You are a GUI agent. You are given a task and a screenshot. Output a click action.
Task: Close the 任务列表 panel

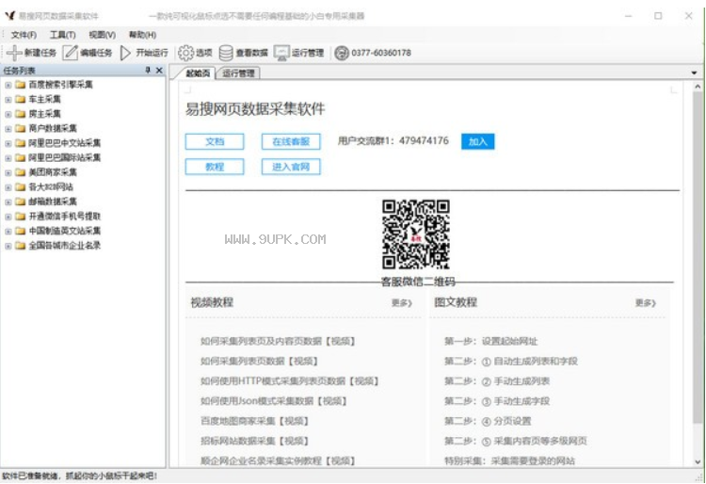click(x=159, y=71)
